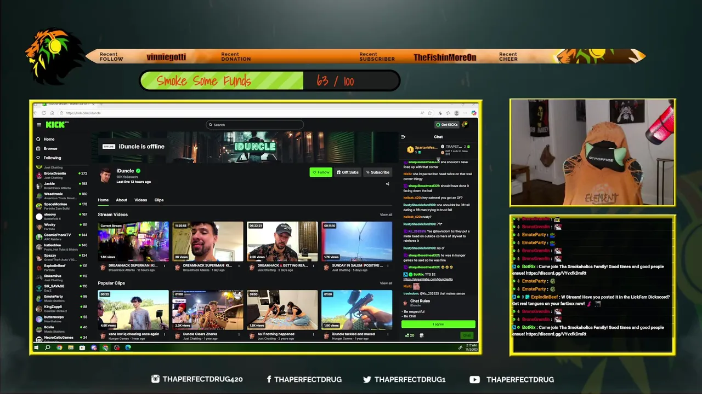Image resolution: width=702 pixels, height=394 pixels.
Task: Open Weedtronix channel in sidebar
Action: [x=61, y=196]
